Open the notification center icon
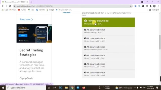This screenshot has width=161, height=90. point(157,88)
